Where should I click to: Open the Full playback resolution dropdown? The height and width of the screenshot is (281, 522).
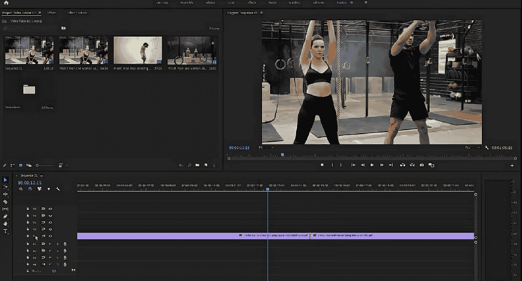click(x=472, y=148)
